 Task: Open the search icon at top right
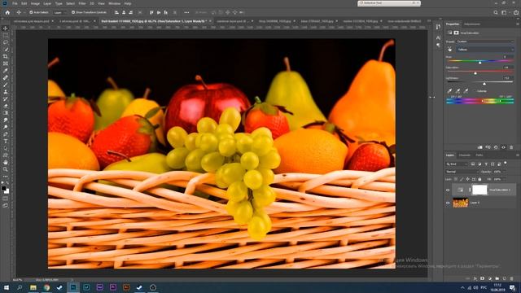[496, 12]
